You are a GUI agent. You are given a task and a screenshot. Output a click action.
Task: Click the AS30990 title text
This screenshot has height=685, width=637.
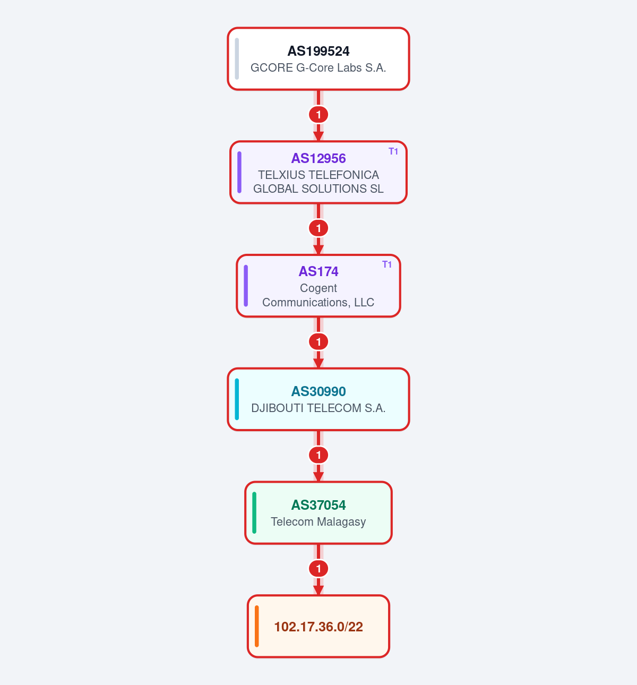[x=318, y=391]
